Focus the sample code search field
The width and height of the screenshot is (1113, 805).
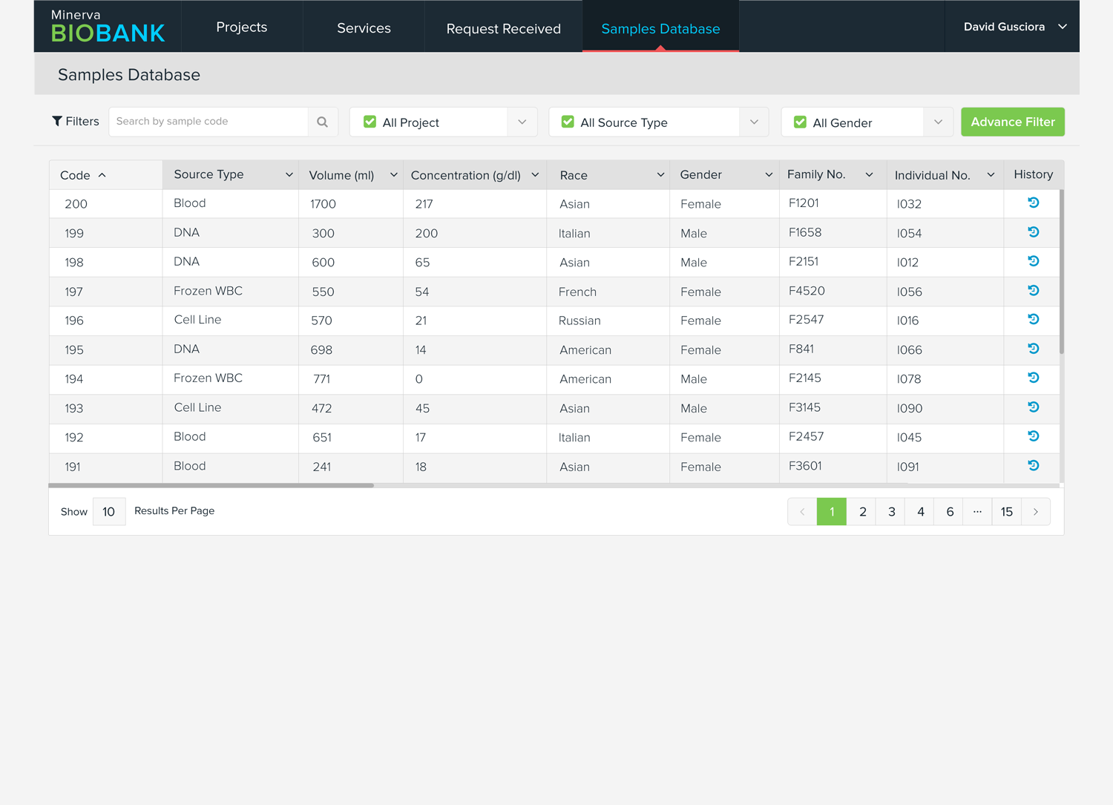tap(209, 122)
